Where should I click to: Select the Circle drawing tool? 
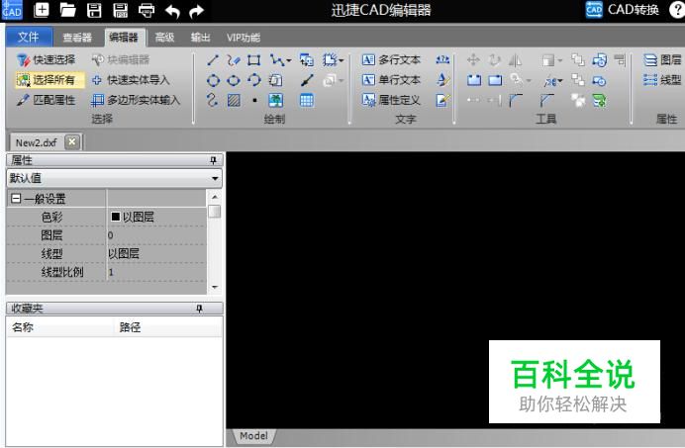click(213, 80)
